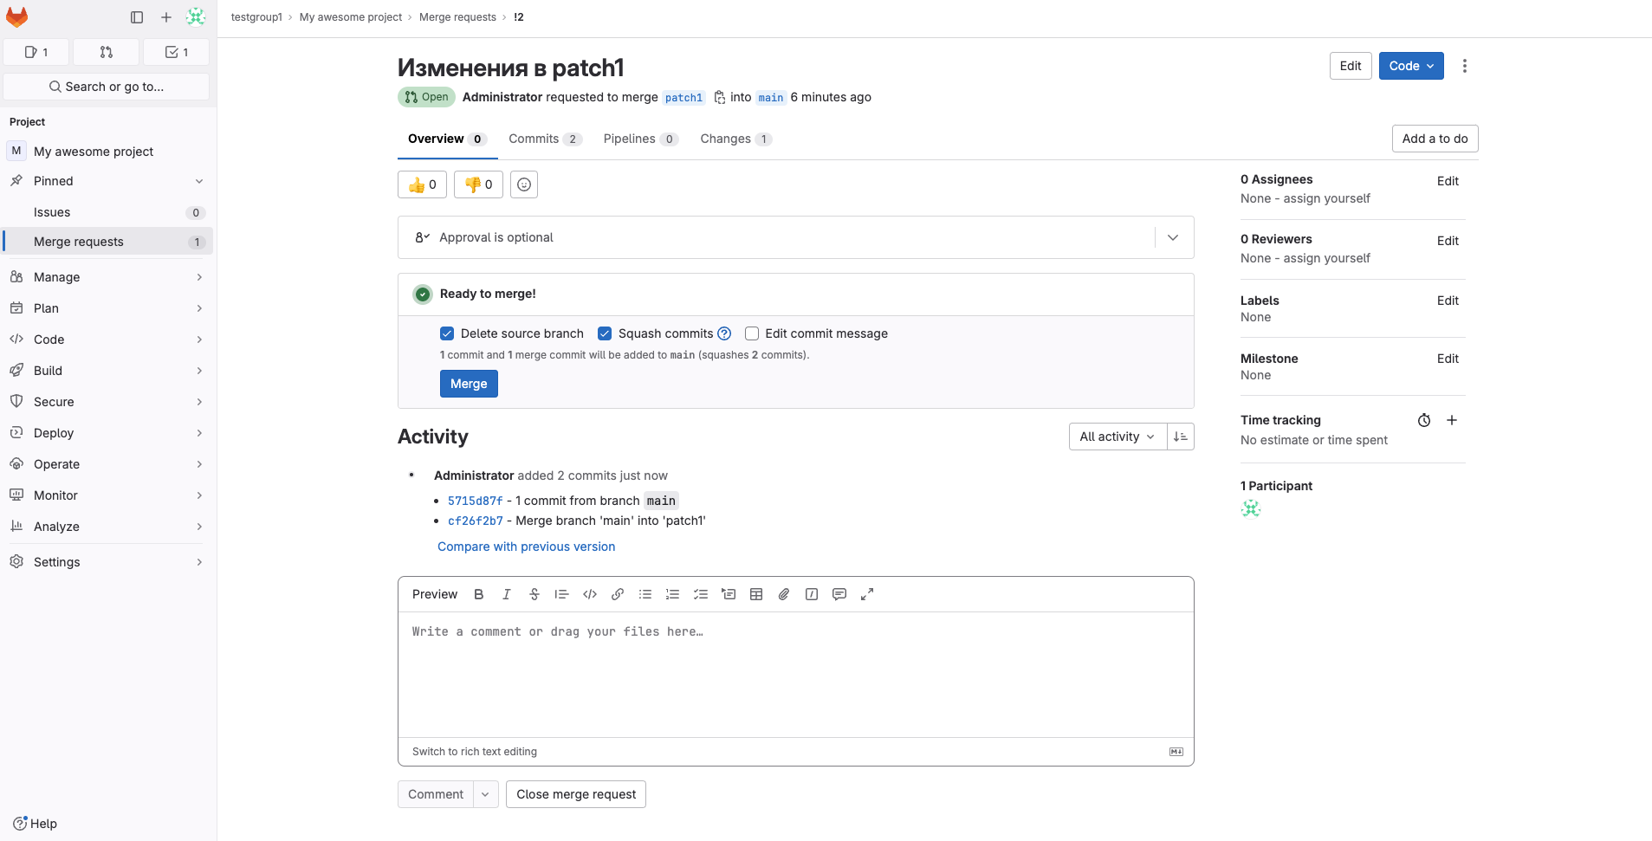Add thumbs up reaction
Viewport: 1652px width, 841px height.
click(x=422, y=184)
